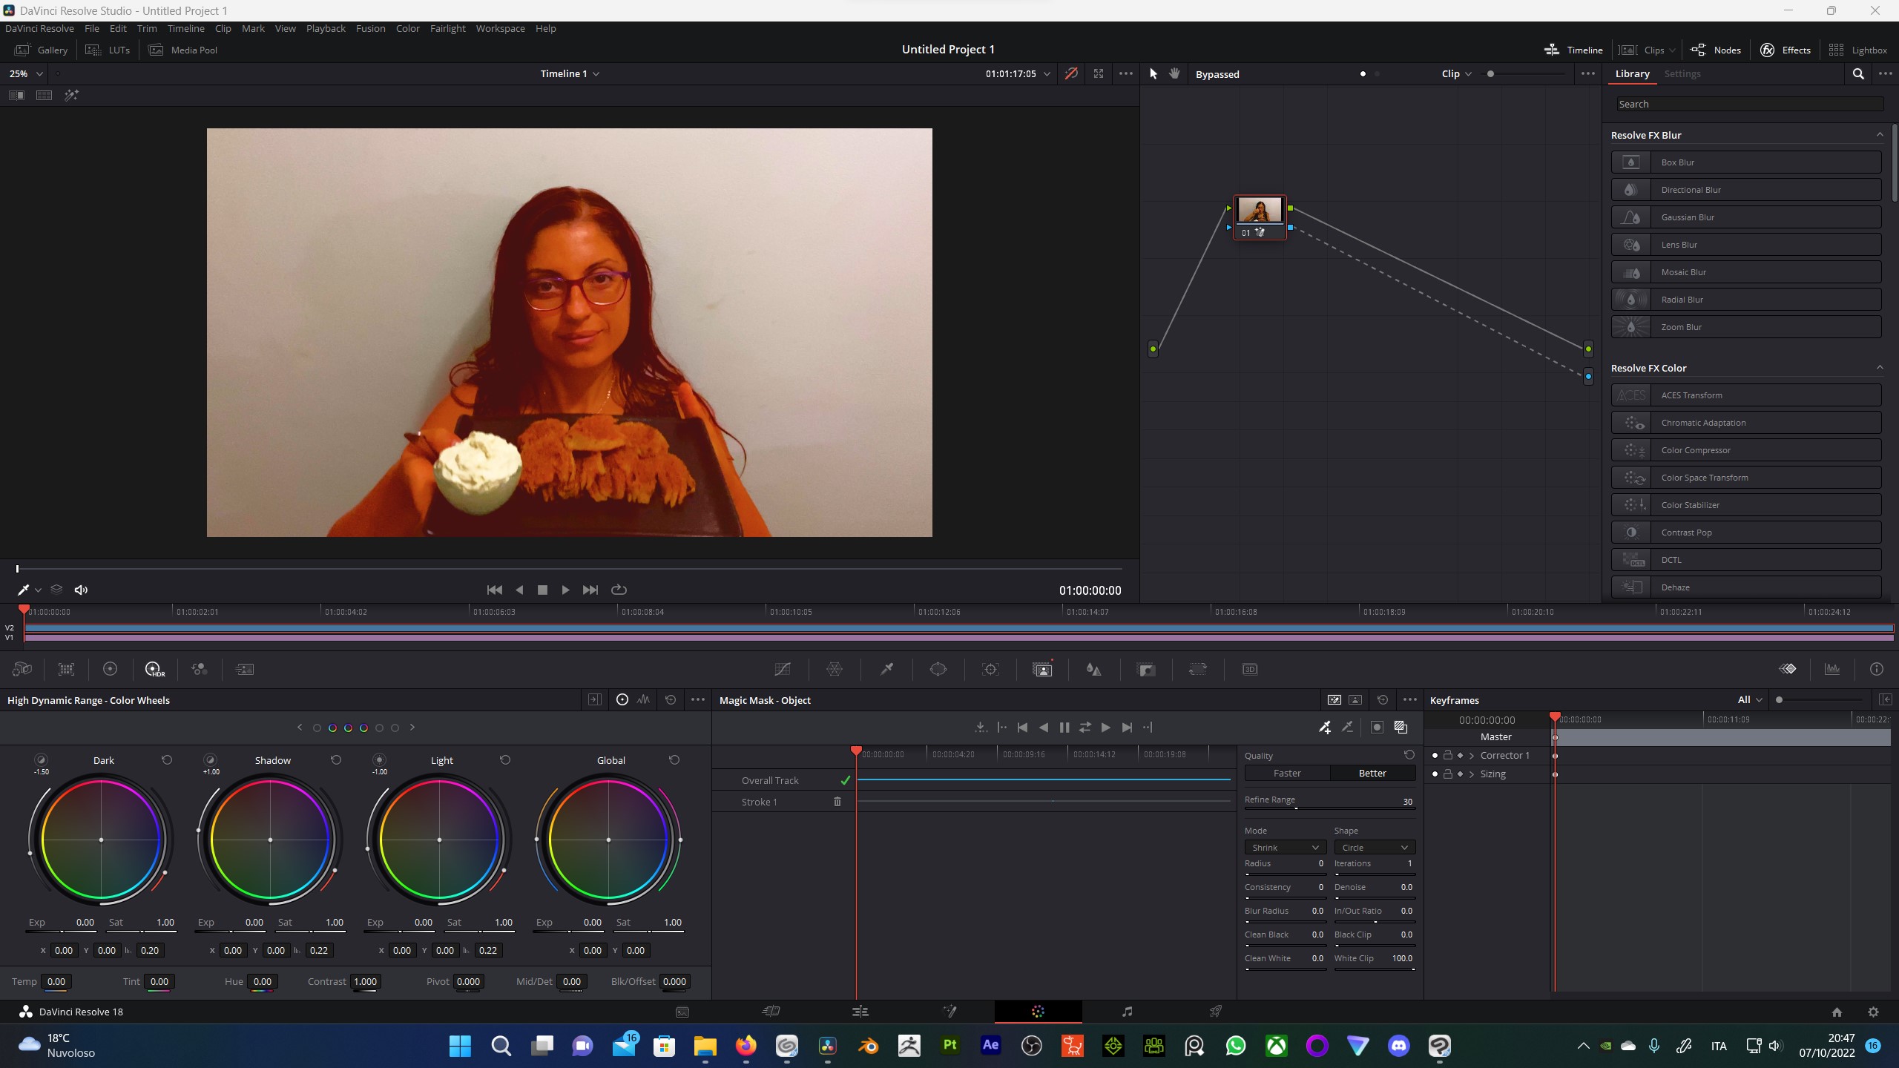The width and height of the screenshot is (1899, 1068).
Task: Select the Gaussian Blur effect
Action: pos(1746,217)
